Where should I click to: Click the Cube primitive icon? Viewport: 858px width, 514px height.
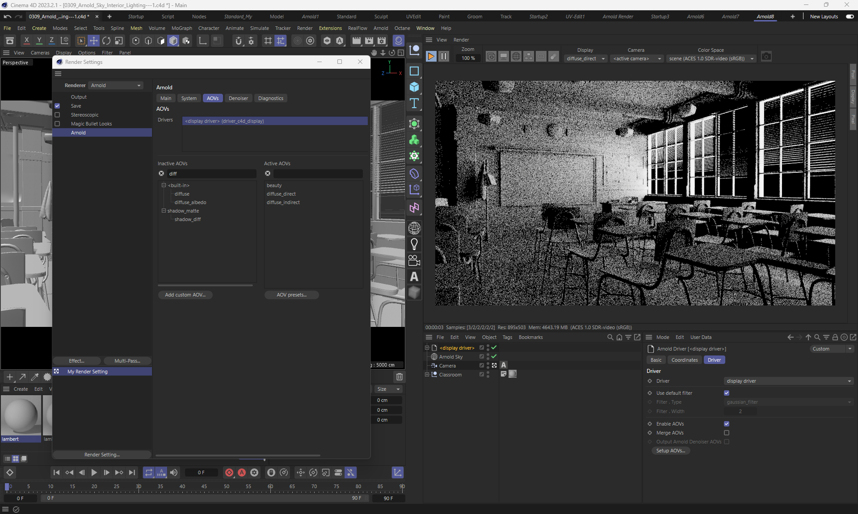[x=414, y=87]
